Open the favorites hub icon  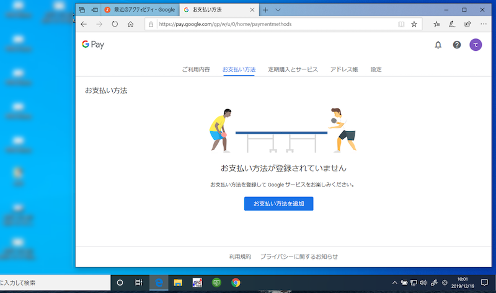pyautogui.click(x=436, y=25)
